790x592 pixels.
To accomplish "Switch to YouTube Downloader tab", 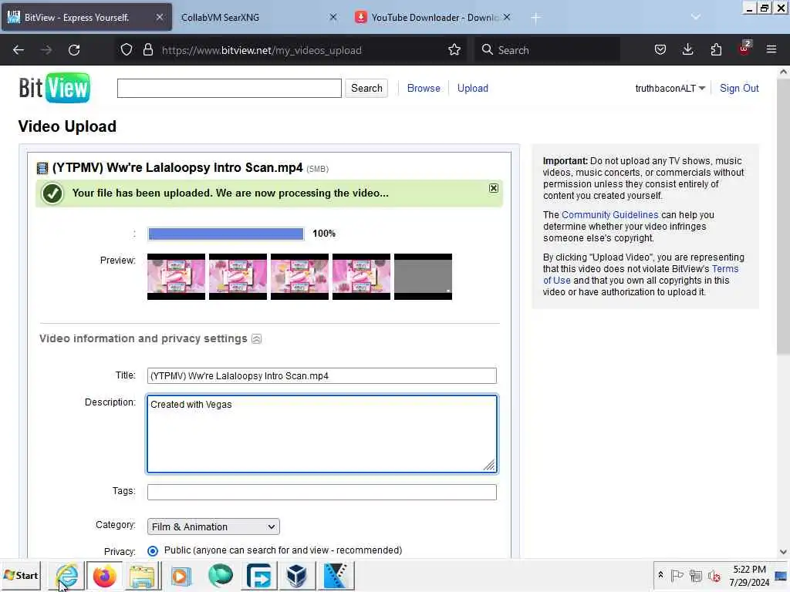I will pos(434,18).
